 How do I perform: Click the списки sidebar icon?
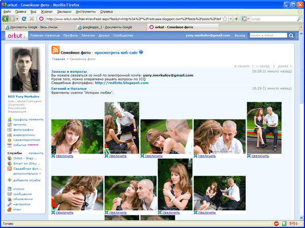pos(9,189)
